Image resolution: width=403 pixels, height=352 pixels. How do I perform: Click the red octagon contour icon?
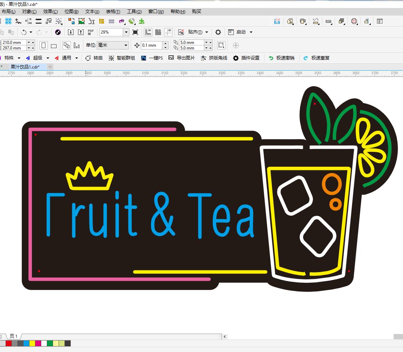tap(354, 21)
